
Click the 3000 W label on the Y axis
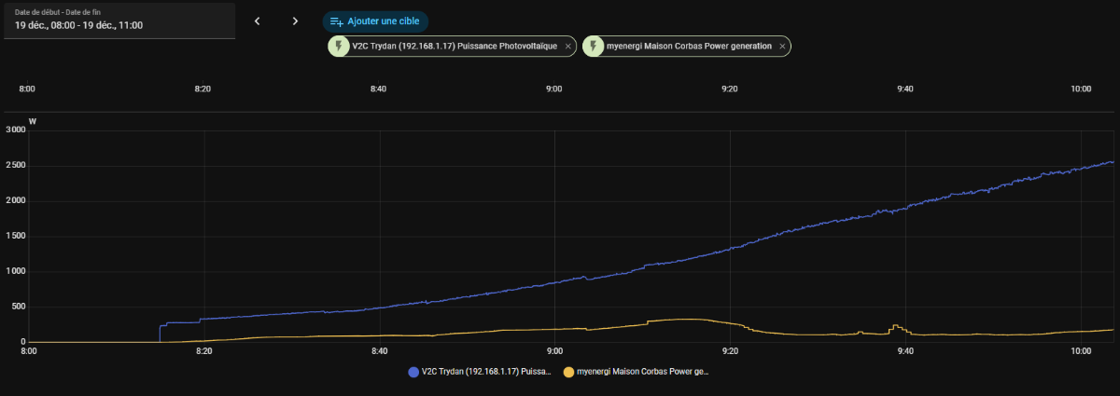14,130
